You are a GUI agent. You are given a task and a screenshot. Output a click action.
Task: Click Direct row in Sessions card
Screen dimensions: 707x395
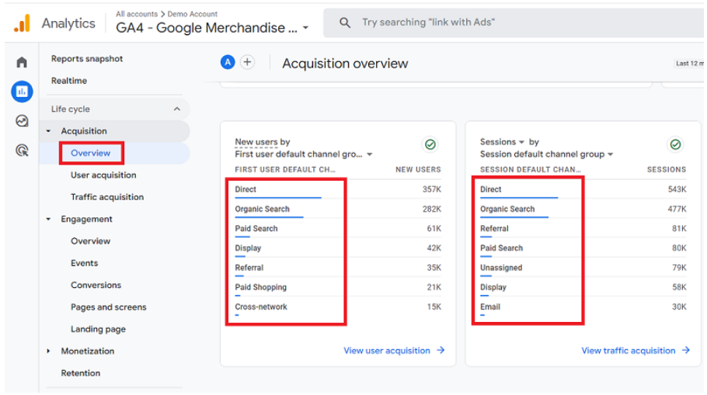pos(583,189)
